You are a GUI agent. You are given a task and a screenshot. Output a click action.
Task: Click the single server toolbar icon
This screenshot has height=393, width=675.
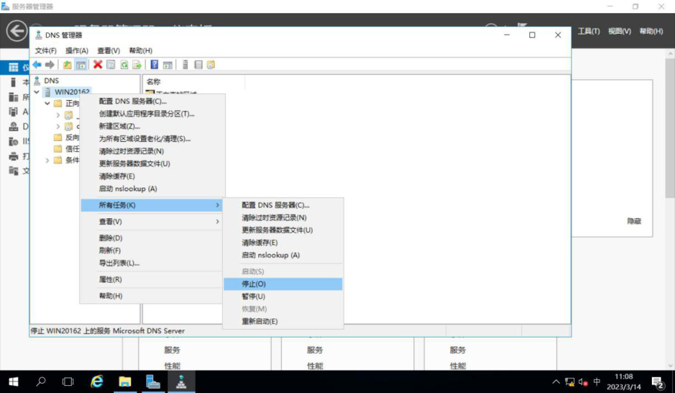[185, 65]
